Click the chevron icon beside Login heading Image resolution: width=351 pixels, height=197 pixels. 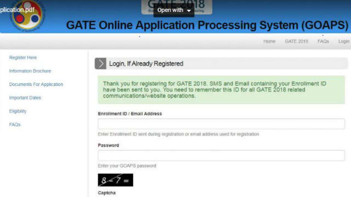(x=101, y=64)
